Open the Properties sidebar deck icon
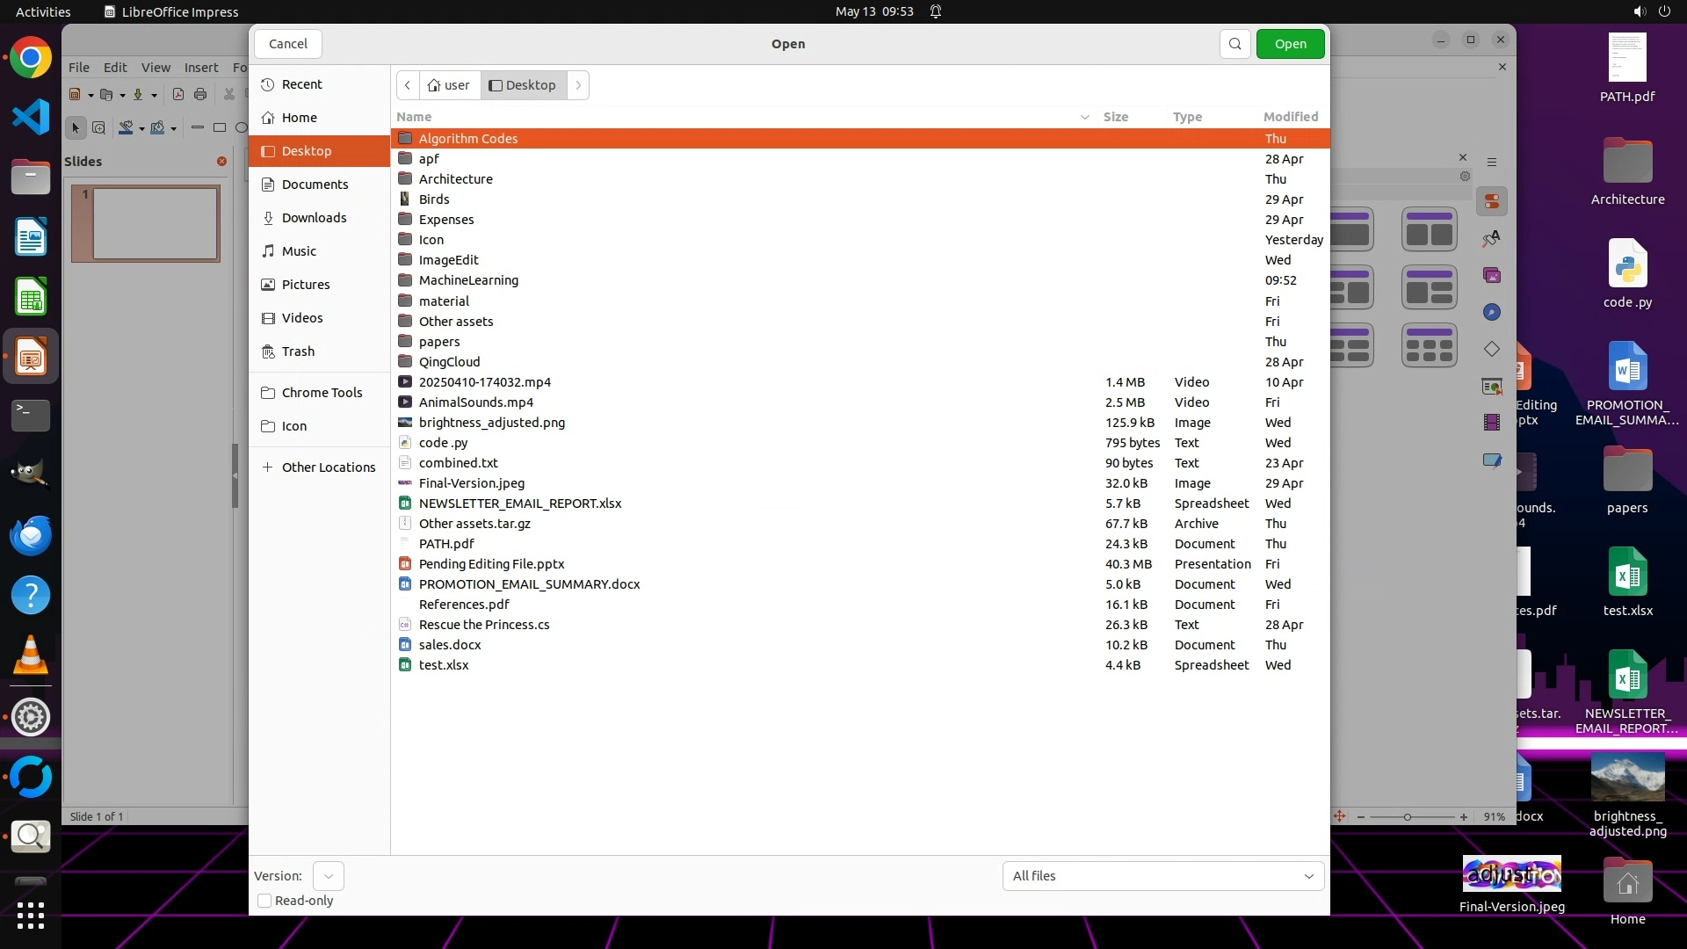This screenshot has width=1687, height=949. click(1492, 201)
